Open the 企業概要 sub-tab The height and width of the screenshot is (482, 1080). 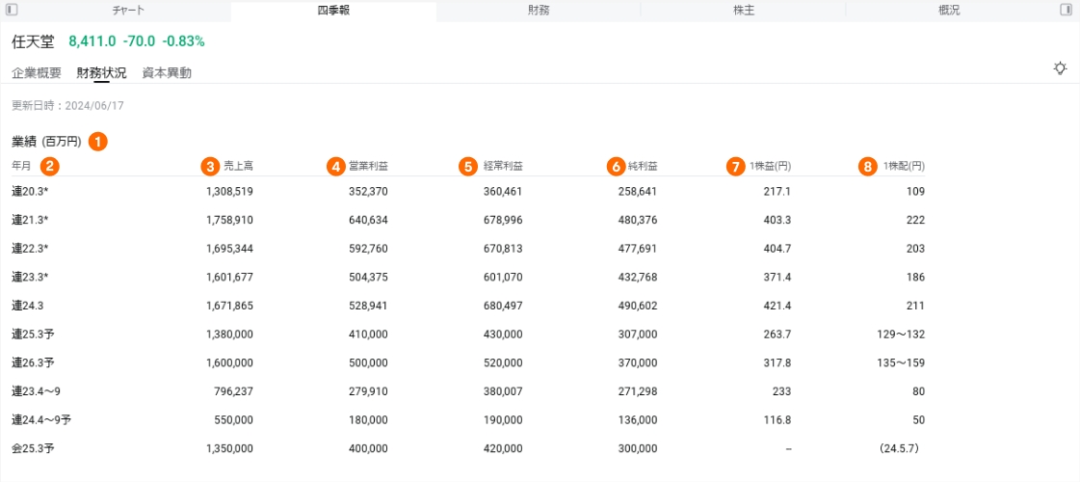coord(37,73)
